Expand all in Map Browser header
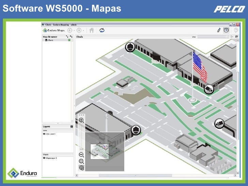This screenshot has width=248, height=186. pos(67,37)
